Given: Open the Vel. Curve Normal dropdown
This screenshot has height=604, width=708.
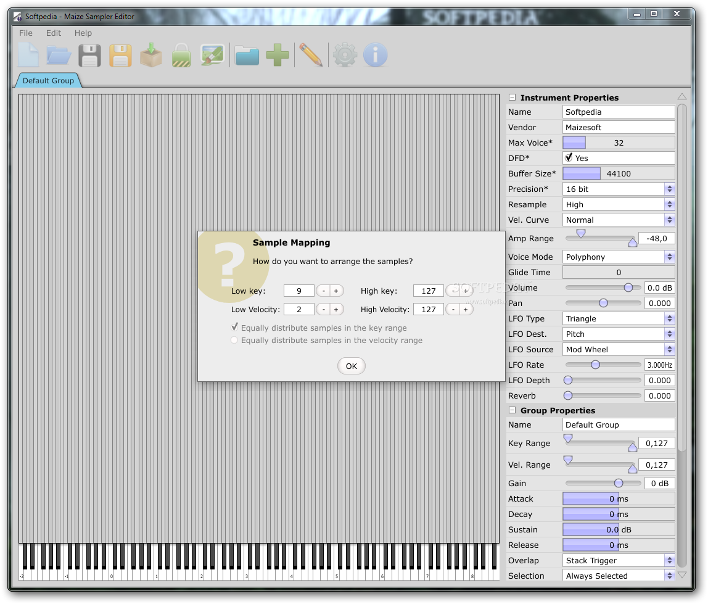Looking at the screenshot, I should click(x=619, y=220).
